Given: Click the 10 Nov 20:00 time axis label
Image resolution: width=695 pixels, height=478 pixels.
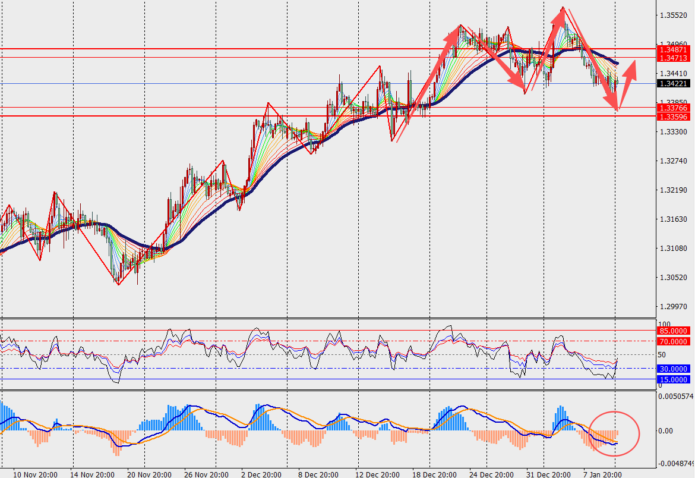Looking at the screenshot, I should (x=35, y=474).
